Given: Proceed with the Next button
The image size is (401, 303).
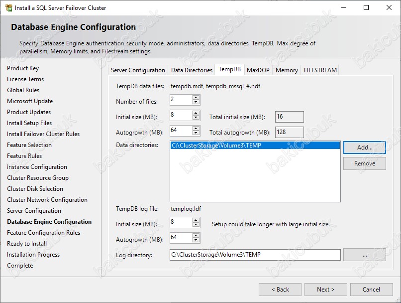Looking at the screenshot, I should click(325, 290).
